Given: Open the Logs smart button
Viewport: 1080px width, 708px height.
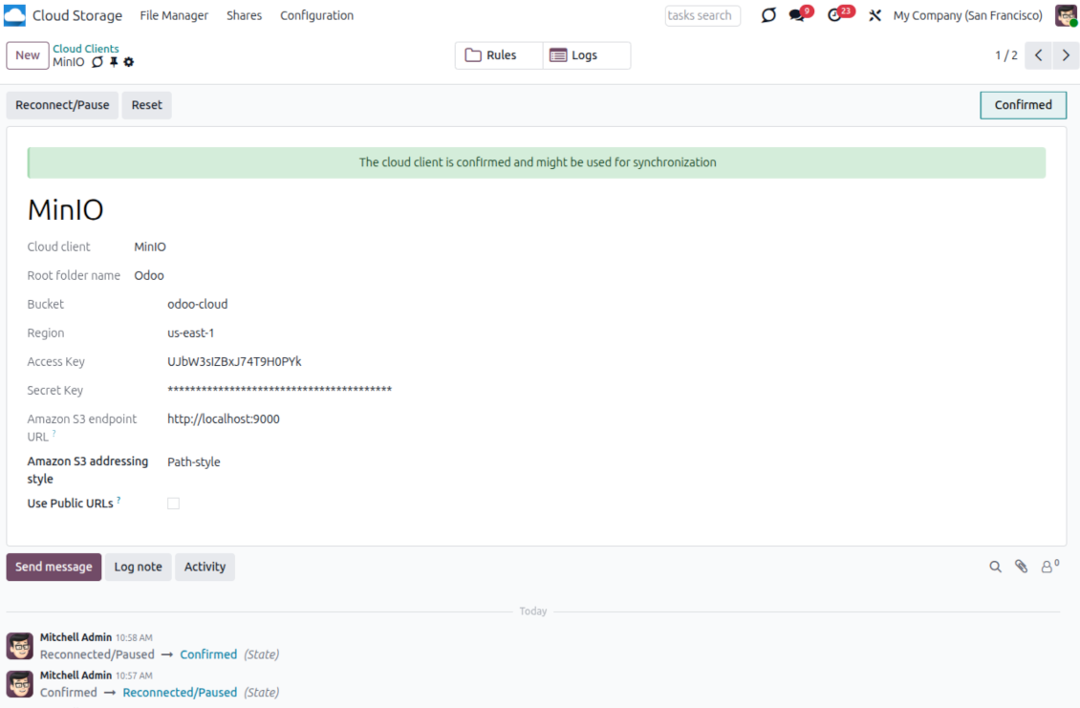Looking at the screenshot, I should tap(586, 55).
